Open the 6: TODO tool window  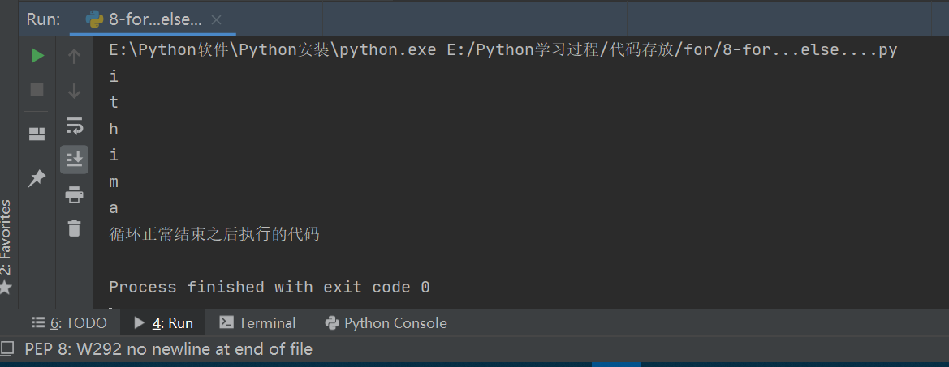69,323
